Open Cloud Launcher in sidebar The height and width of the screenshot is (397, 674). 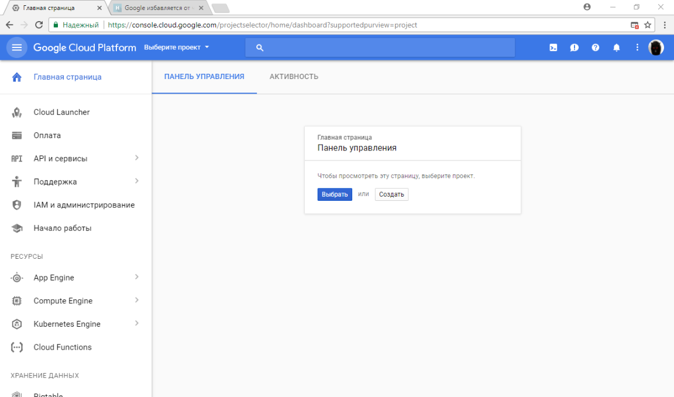click(61, 112)
